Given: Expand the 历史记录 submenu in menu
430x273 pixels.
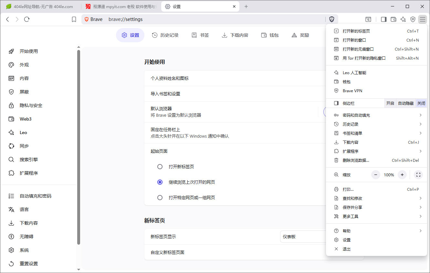Looking at the screenshot, I should [x=376, y=124].
